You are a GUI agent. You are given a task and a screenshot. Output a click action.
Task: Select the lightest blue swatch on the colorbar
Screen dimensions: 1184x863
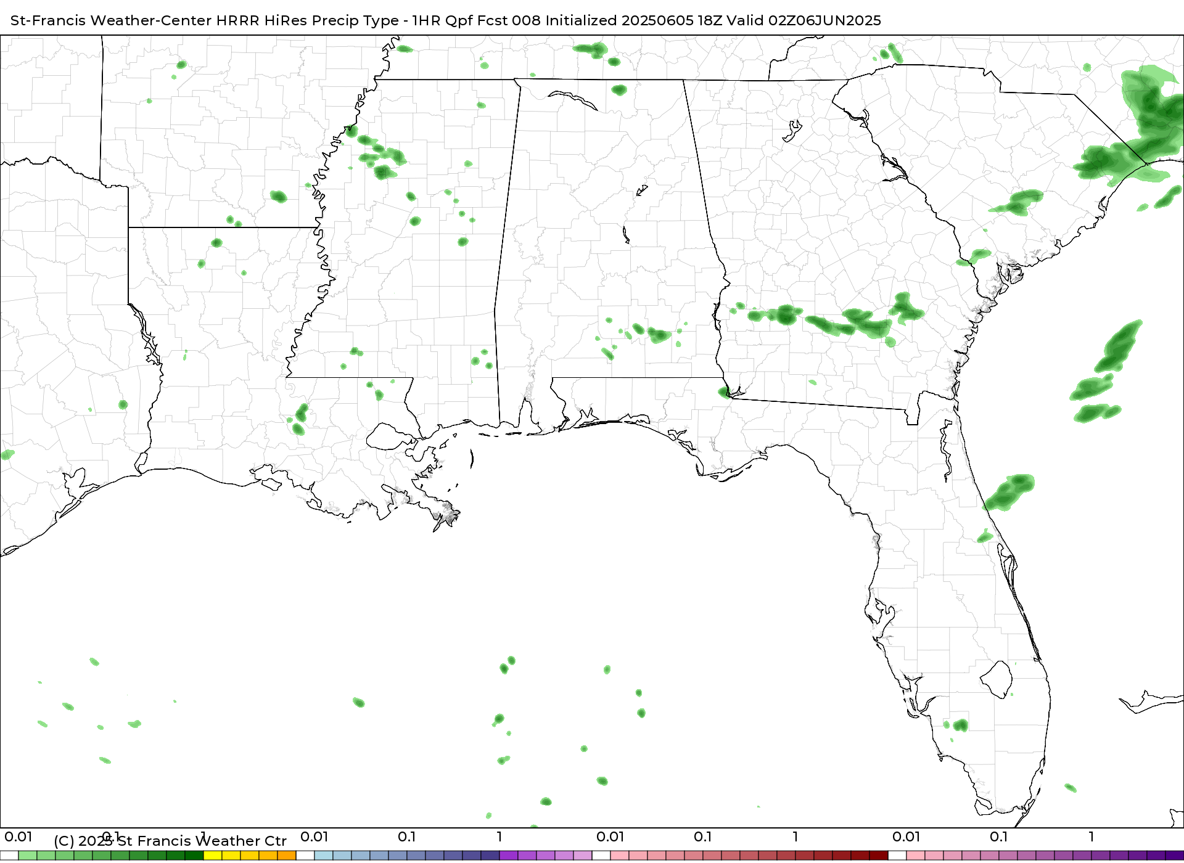click(324, 856)
